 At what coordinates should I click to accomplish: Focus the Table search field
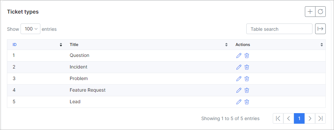pyautogui.click(x=279, y=29)
